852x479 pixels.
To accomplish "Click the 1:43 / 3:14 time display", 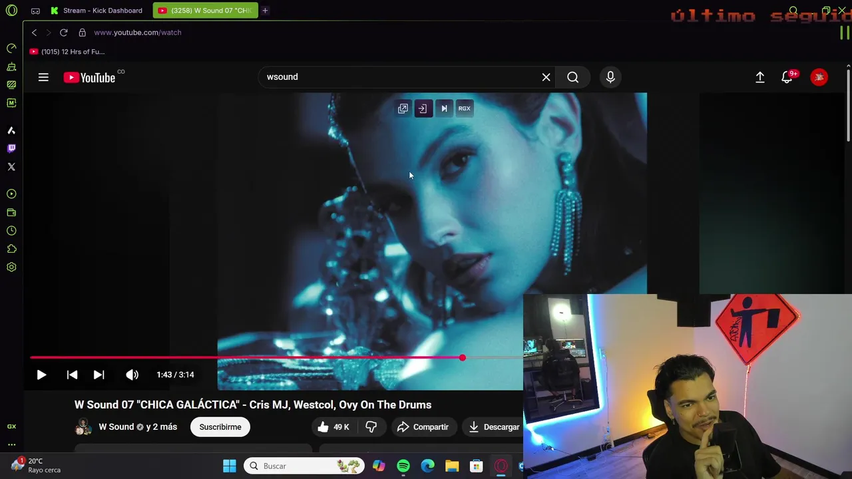I will [175, 375].
